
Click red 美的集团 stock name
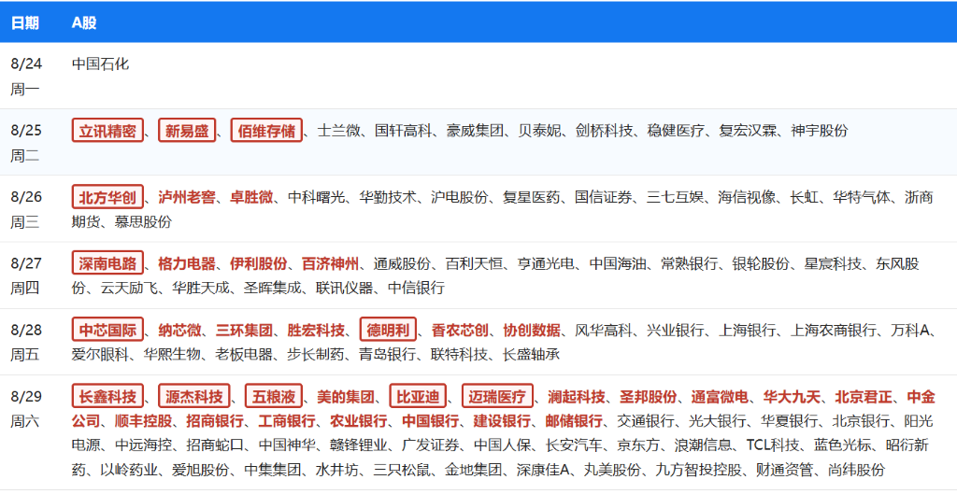click(x=346, y=397)
